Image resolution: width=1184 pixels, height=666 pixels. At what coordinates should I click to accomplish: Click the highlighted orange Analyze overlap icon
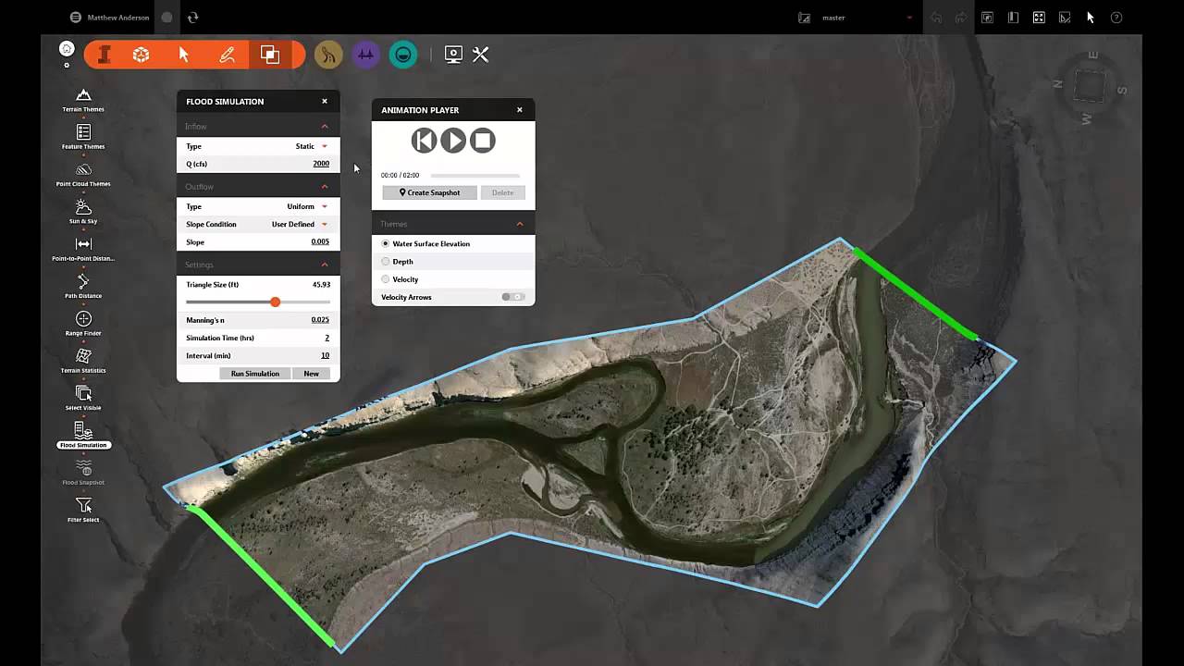click(270, 55)
